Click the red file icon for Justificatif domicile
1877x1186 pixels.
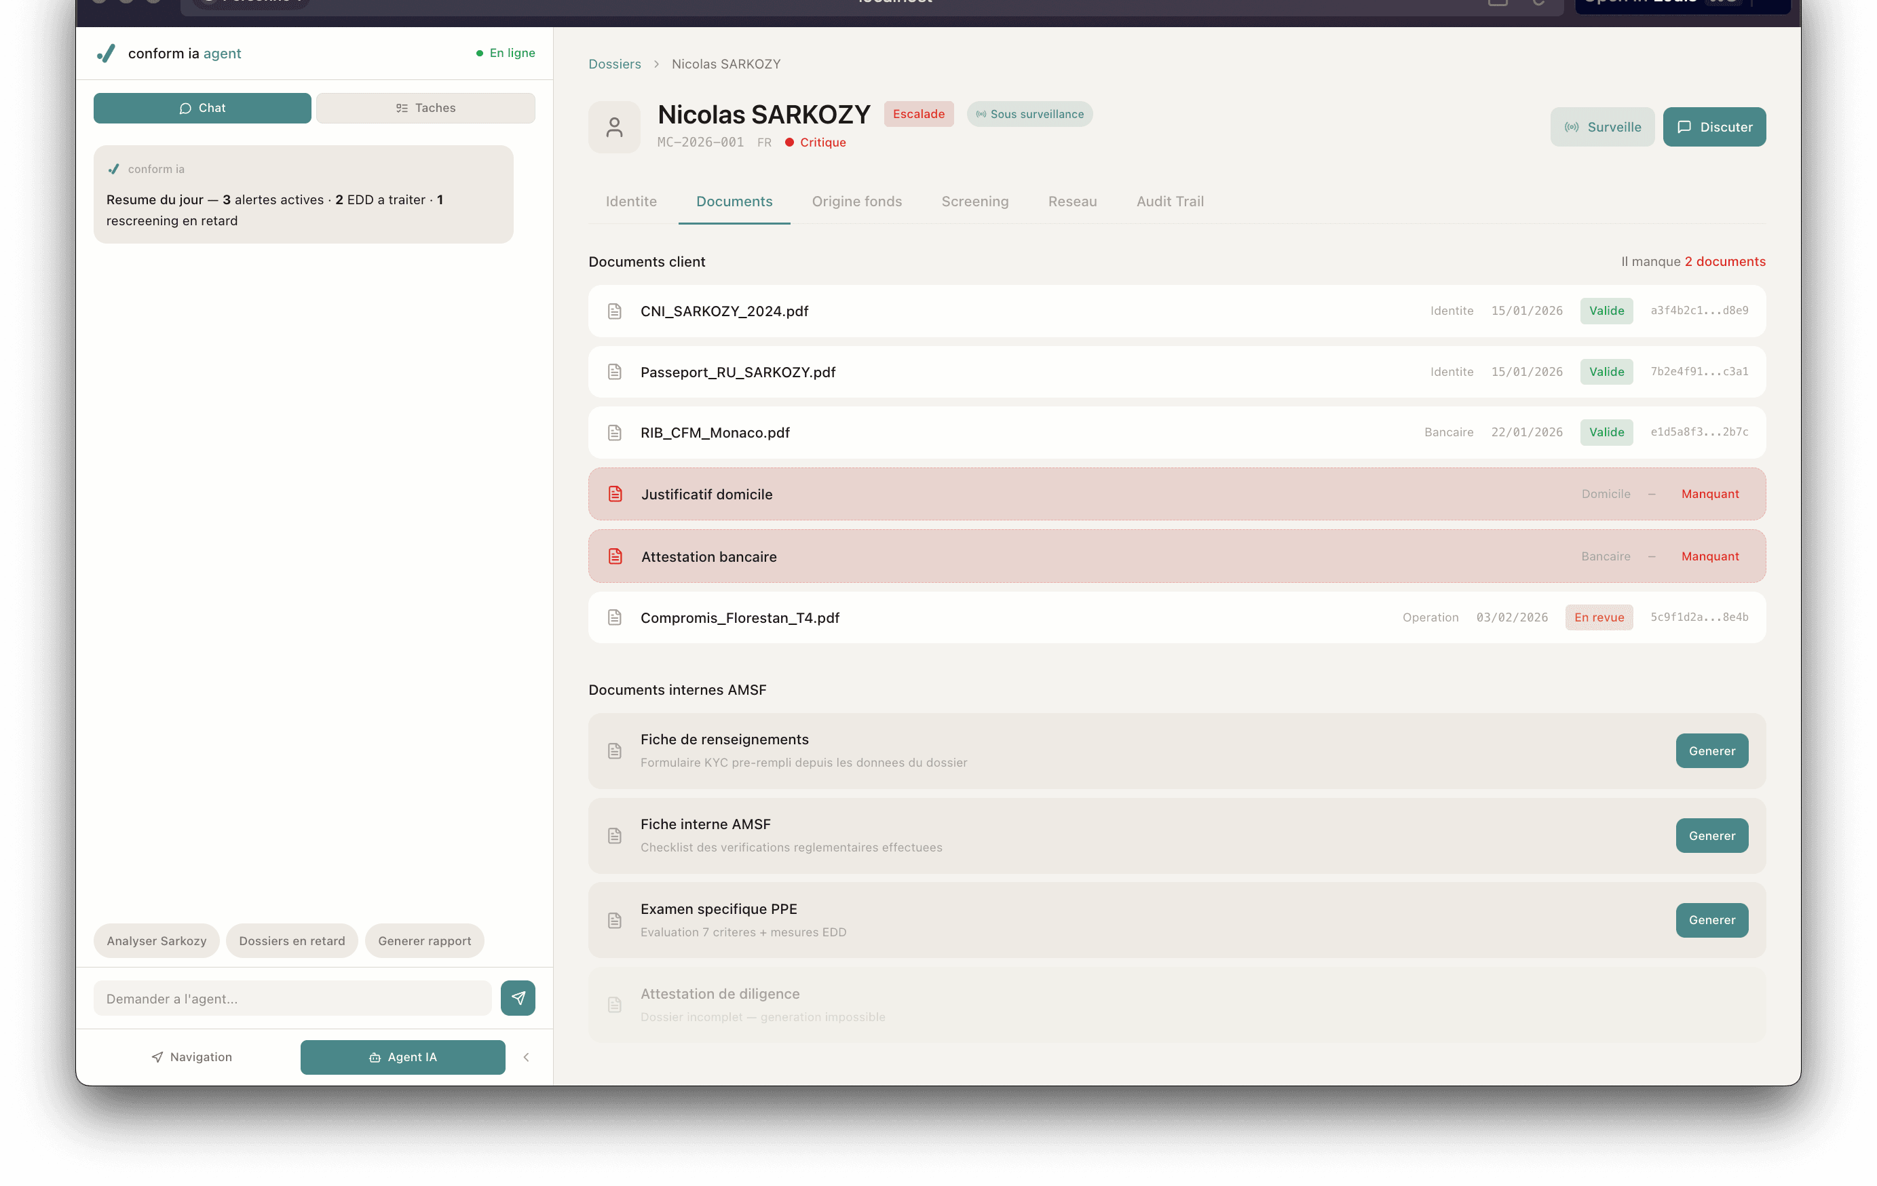coord(615,494)
